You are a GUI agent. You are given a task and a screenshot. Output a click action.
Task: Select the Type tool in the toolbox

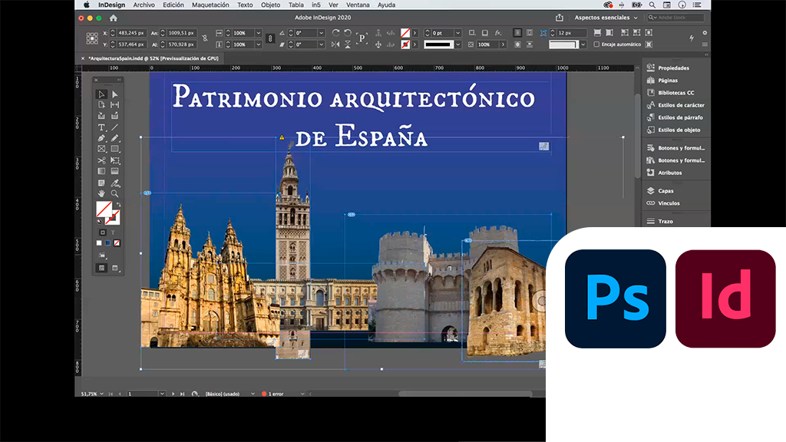click(x=101, y=127)
